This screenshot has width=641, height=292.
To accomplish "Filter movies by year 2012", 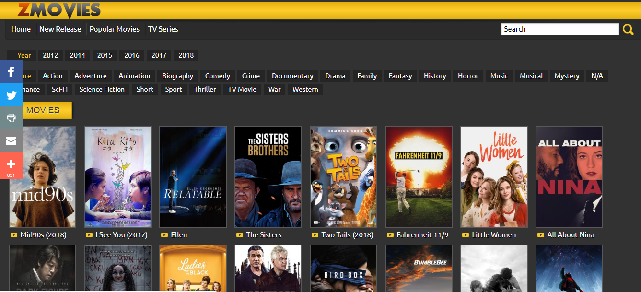I will [x=50, y=55].
